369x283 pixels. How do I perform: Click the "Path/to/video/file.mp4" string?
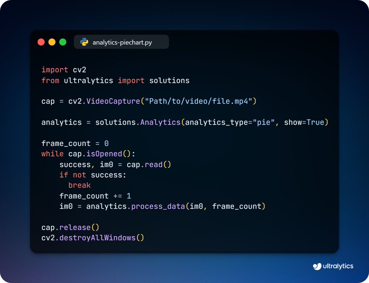(x=198, y=101)
